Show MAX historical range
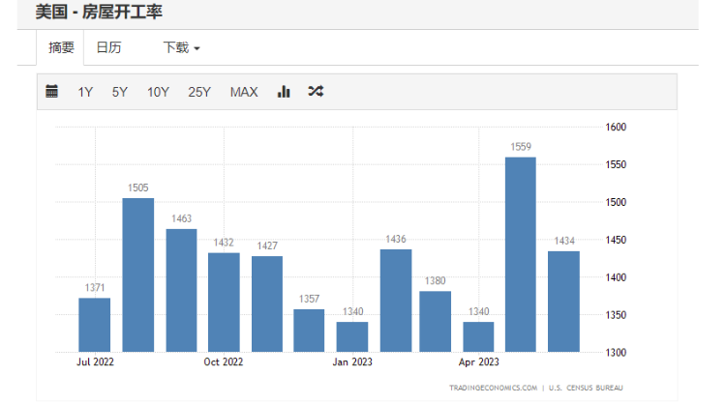 pyautogui.click(x=244, y=92)
